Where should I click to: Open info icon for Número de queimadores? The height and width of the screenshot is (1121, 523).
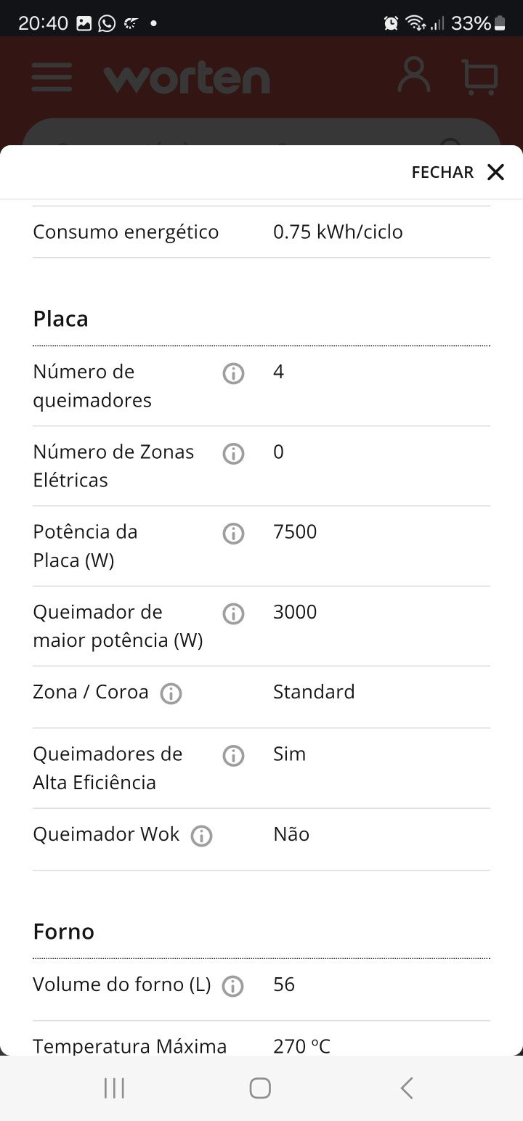(233, 374)
